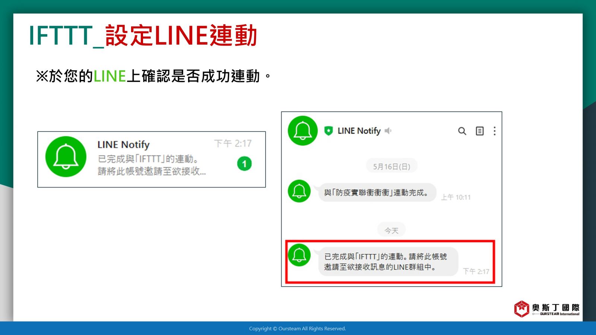Viewport: 596px width, 335px height.
Task: Click the instruction text 於您的LINE上確認是否成功連動
Action: [154, 76]
